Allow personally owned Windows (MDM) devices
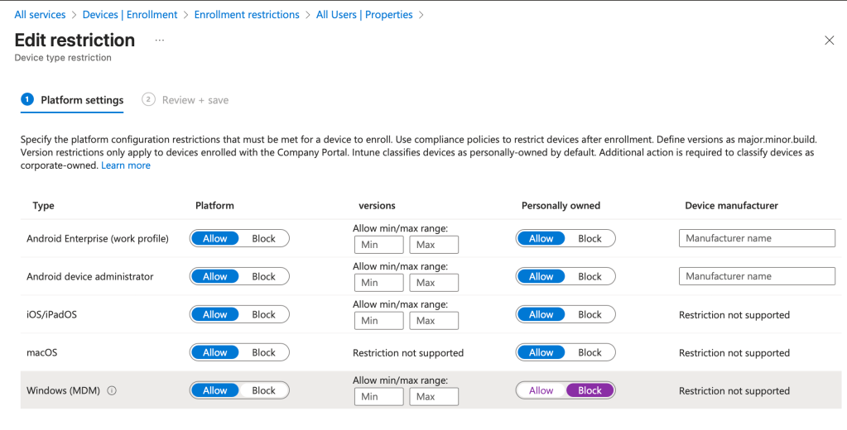The height and width of the screenshot is (430, 847). [x=541, y=390]
